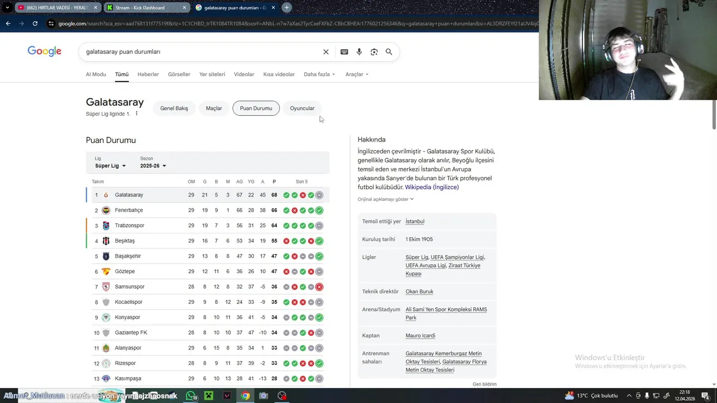This screenshot has width=717, height=403.
Task: Go to the Google logo homepage
Action: (44, 51)
